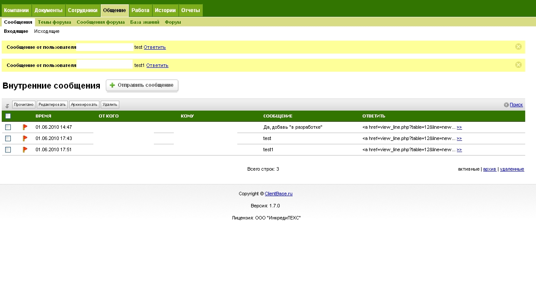The image size is (536, 305).
Task: Close the 'test1' yellow notification banner
Action: 518,65
